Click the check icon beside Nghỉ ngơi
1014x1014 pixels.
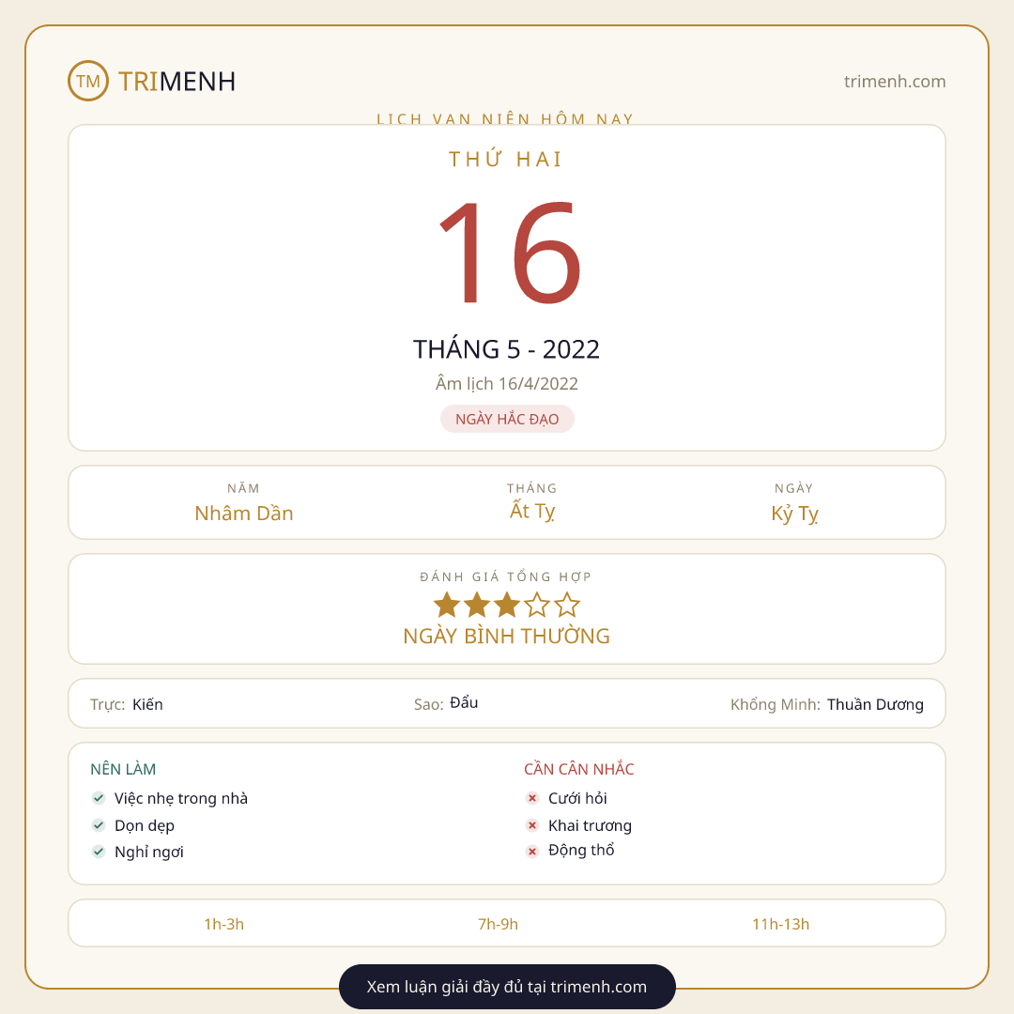coord(99,852)
